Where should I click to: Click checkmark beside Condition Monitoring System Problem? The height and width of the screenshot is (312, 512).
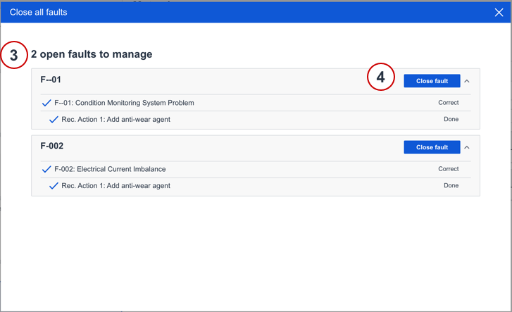pos(46,103)
